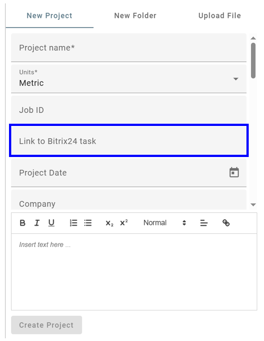The image size is (264, 341).
Task: Toggle bold text formatting
Action: click(22, 223)
